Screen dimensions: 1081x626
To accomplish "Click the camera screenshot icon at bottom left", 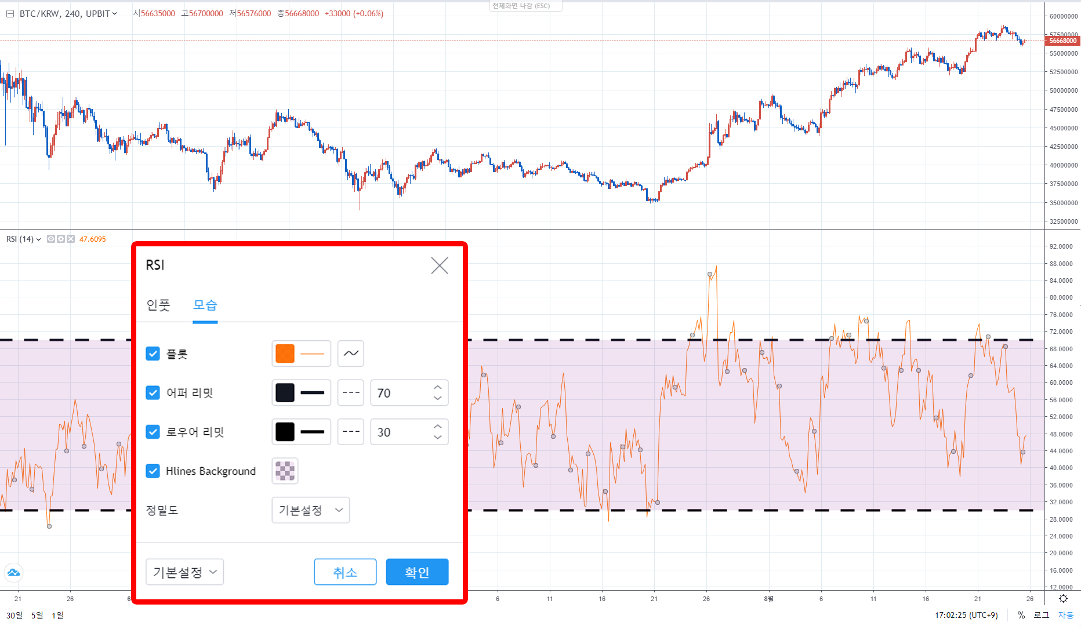I will (x=13, y=572).
